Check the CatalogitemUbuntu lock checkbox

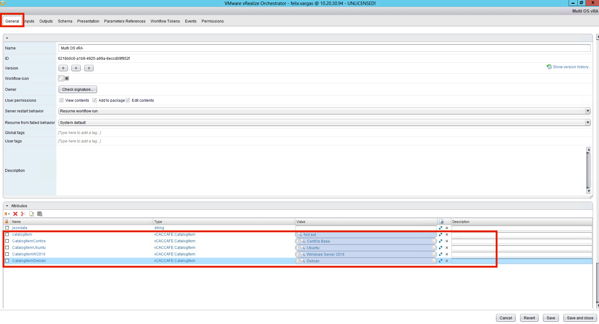pos(7,248)
